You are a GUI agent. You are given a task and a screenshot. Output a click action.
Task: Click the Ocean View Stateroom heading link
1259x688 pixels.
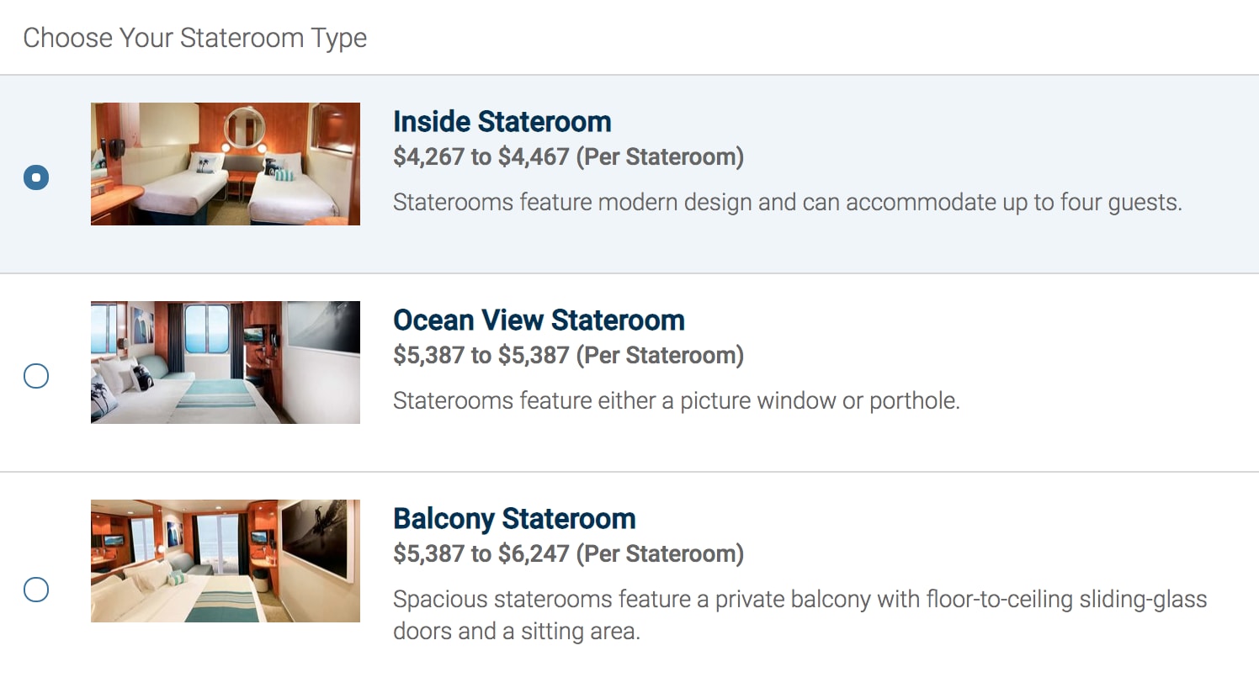tap(539, 320)
